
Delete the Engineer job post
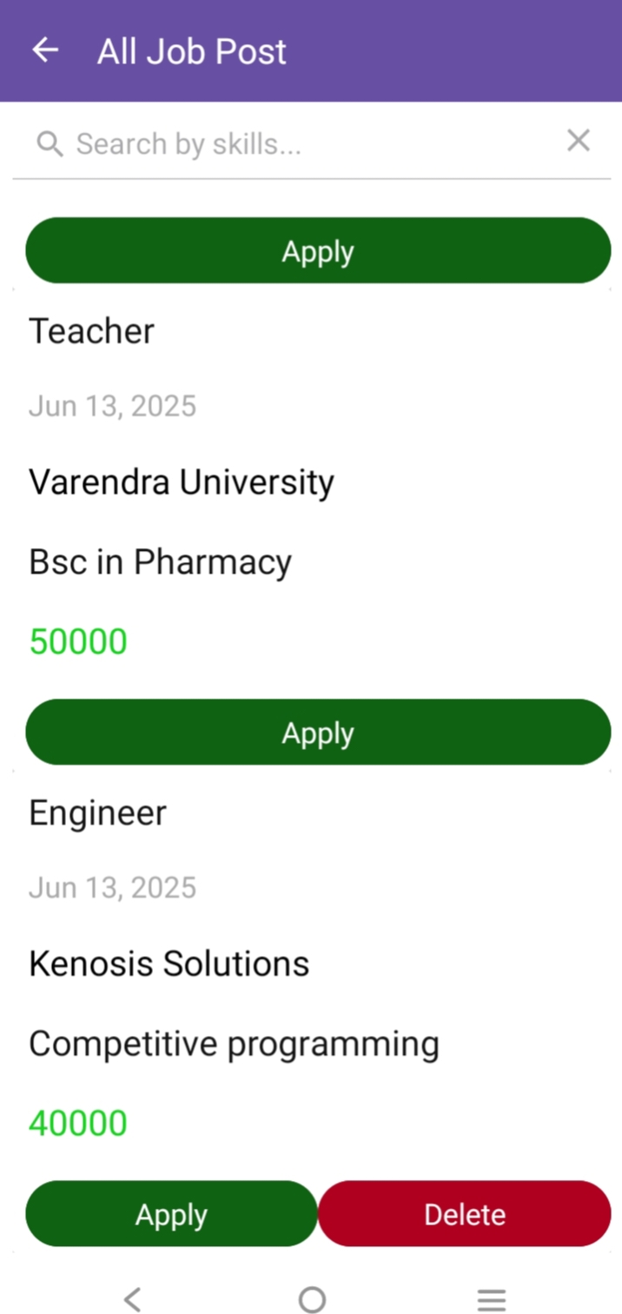[465, 1213]
